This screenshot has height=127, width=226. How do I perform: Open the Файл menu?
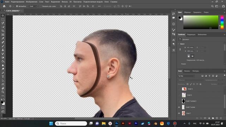click(x=7, y=2)
